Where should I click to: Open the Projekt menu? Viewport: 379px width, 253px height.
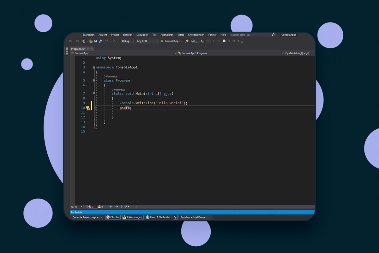[x=115, y=35]
